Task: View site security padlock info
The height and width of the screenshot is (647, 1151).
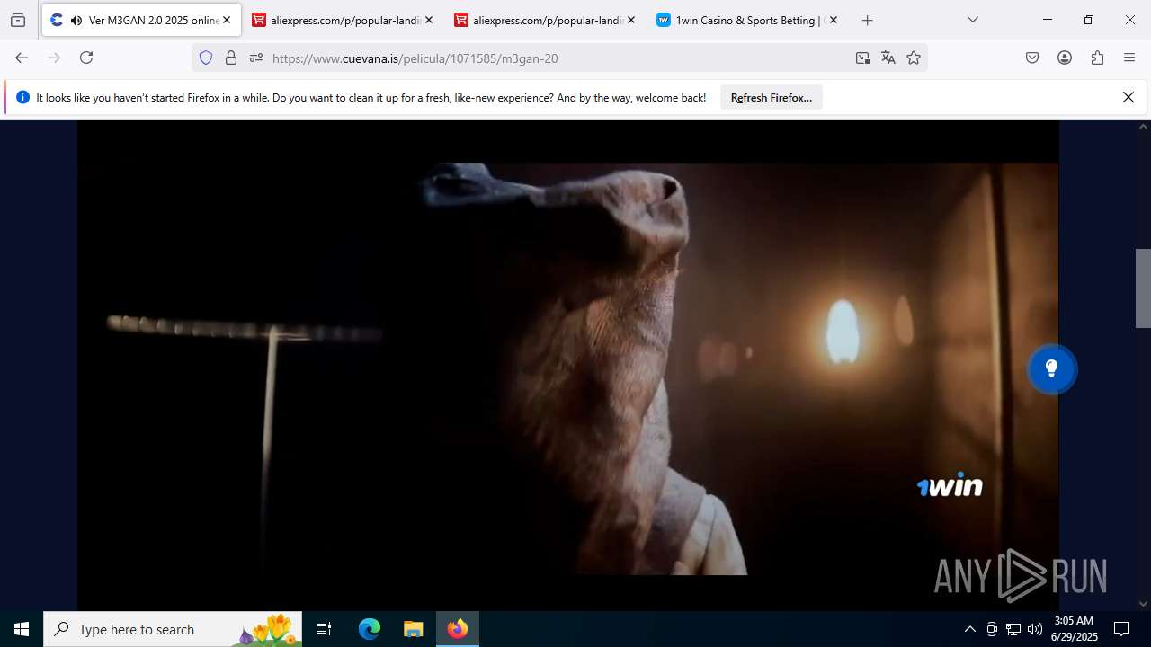Action: click(231, 58)
